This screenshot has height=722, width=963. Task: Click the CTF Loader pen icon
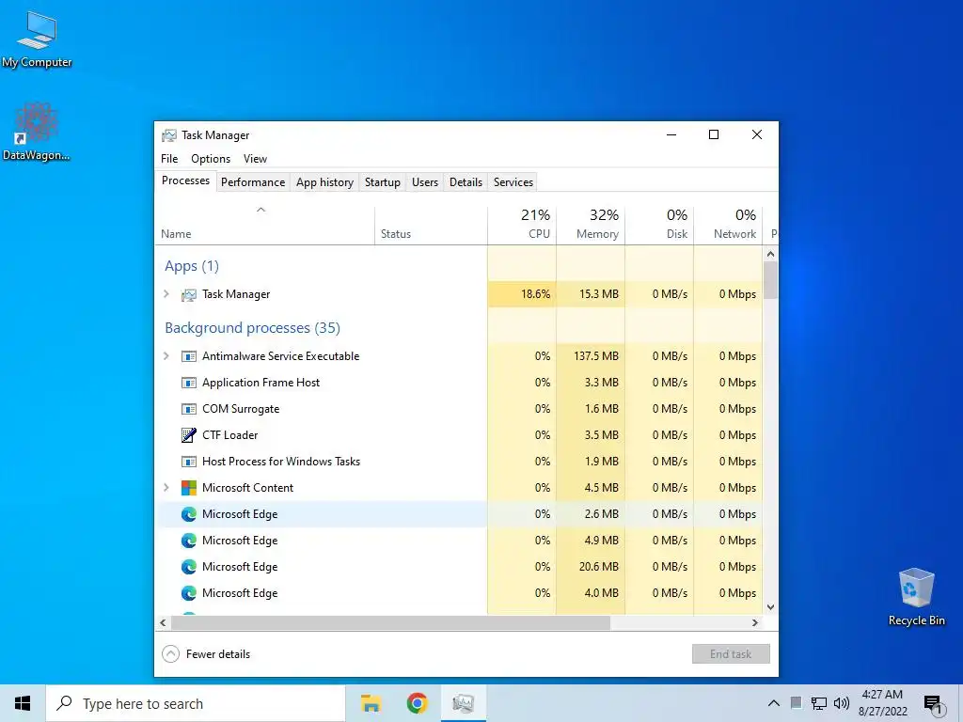pos(188,435)
